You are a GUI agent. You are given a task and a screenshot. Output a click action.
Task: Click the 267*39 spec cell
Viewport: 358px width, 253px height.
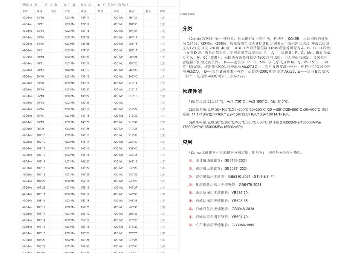click(x=133, y=214)
